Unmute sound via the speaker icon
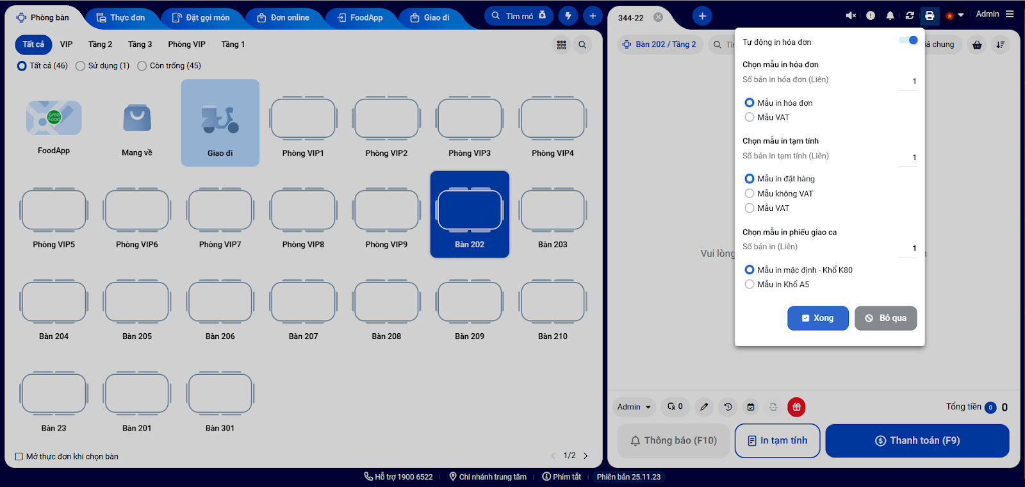The height and width of the screenshot is (487, 1025). coord(851,15)
